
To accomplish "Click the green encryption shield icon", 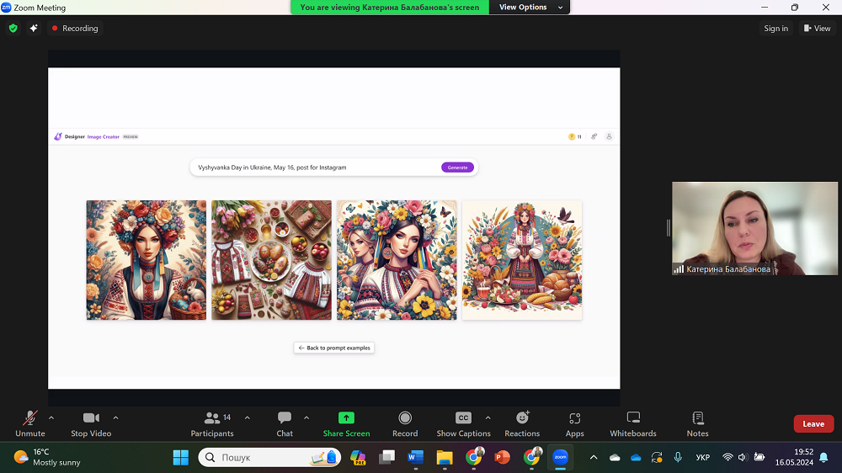I will pos(13,28).
